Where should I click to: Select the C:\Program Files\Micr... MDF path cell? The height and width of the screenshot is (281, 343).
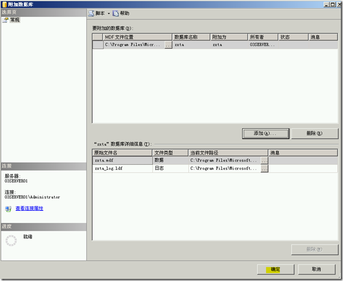(134, 45)
